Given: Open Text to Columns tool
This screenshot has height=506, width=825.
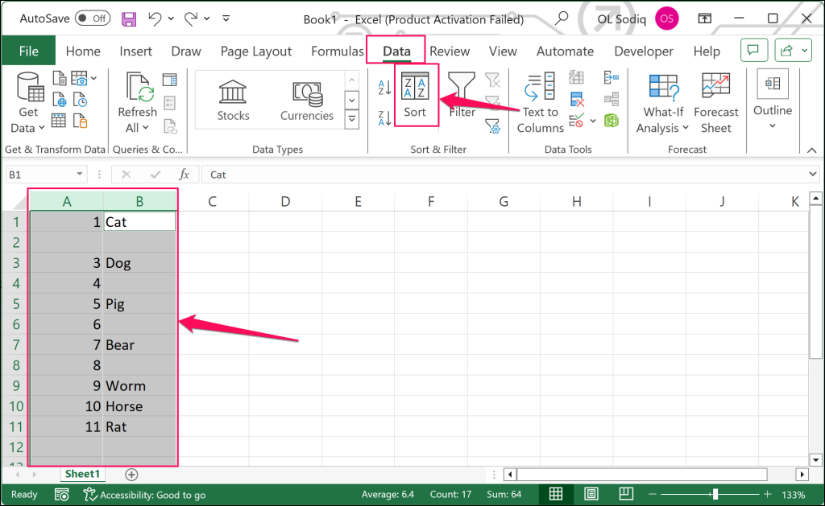Looking at the screenshot, I should tap(540, 103).
